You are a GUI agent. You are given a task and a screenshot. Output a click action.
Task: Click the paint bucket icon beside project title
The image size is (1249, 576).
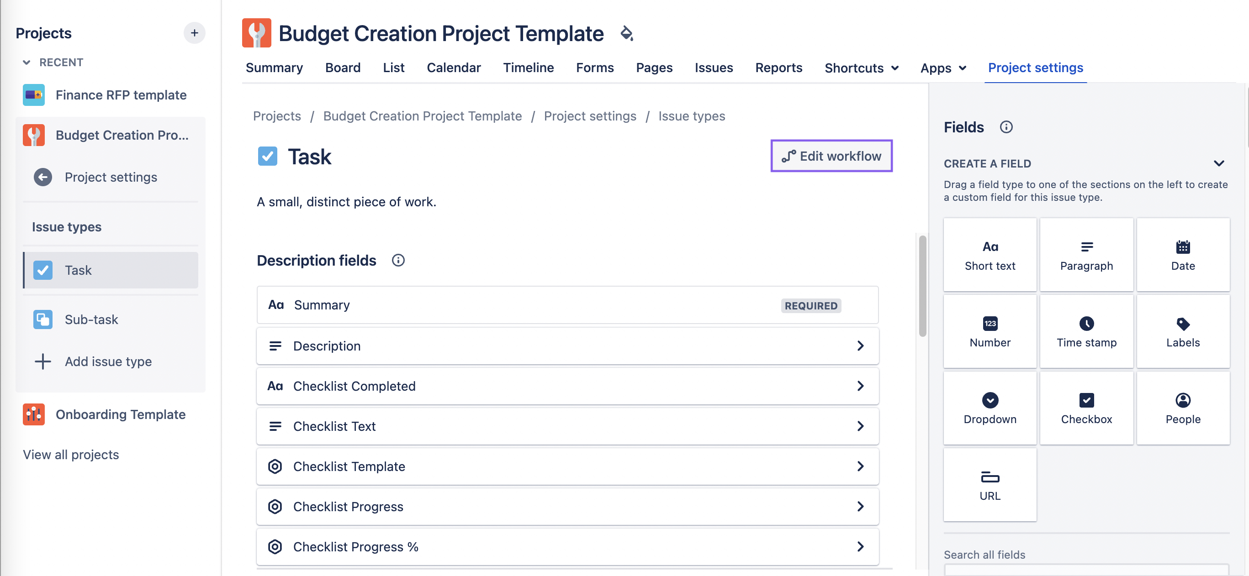(x=626, y=33)
